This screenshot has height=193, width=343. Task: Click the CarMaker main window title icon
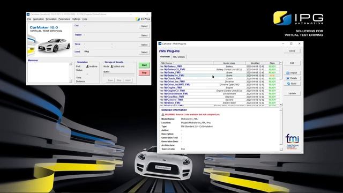28,14
